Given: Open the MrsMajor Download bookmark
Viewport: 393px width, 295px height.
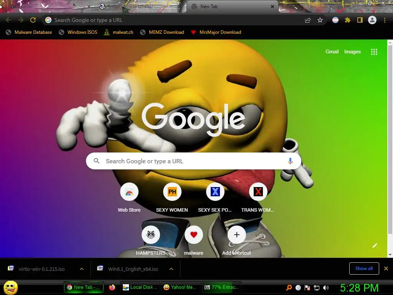Looking at the screenshot, I should [216, 32].
